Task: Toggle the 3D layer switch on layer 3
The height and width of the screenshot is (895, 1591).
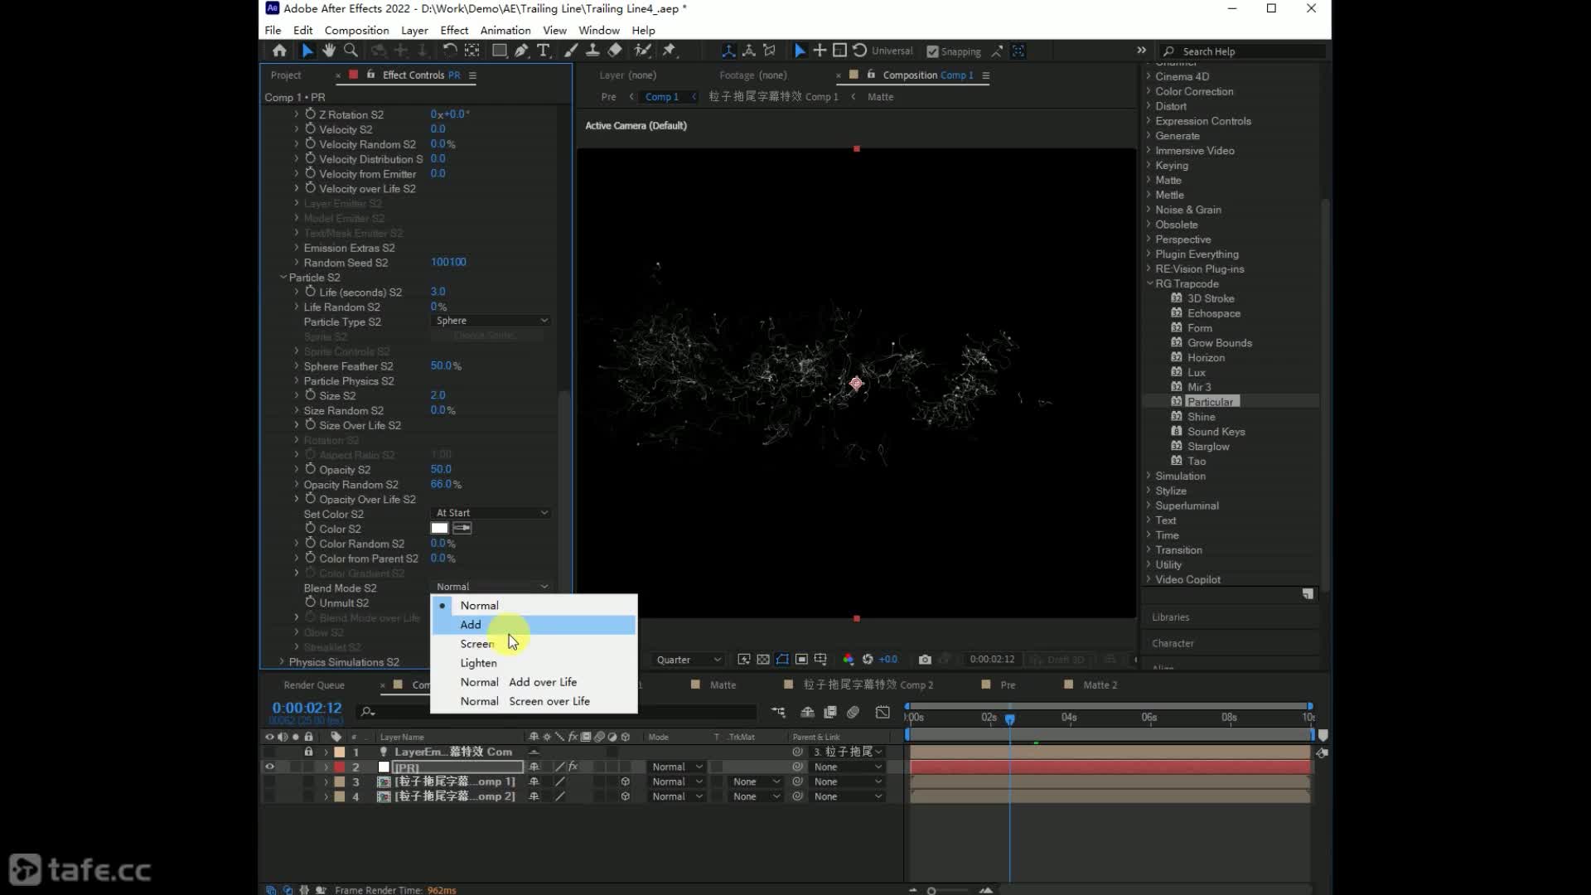Action: 625,782
